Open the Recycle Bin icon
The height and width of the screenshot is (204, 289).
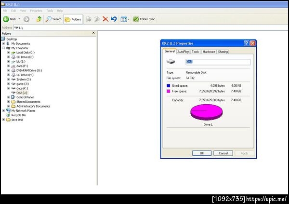[x=8, y=115]
